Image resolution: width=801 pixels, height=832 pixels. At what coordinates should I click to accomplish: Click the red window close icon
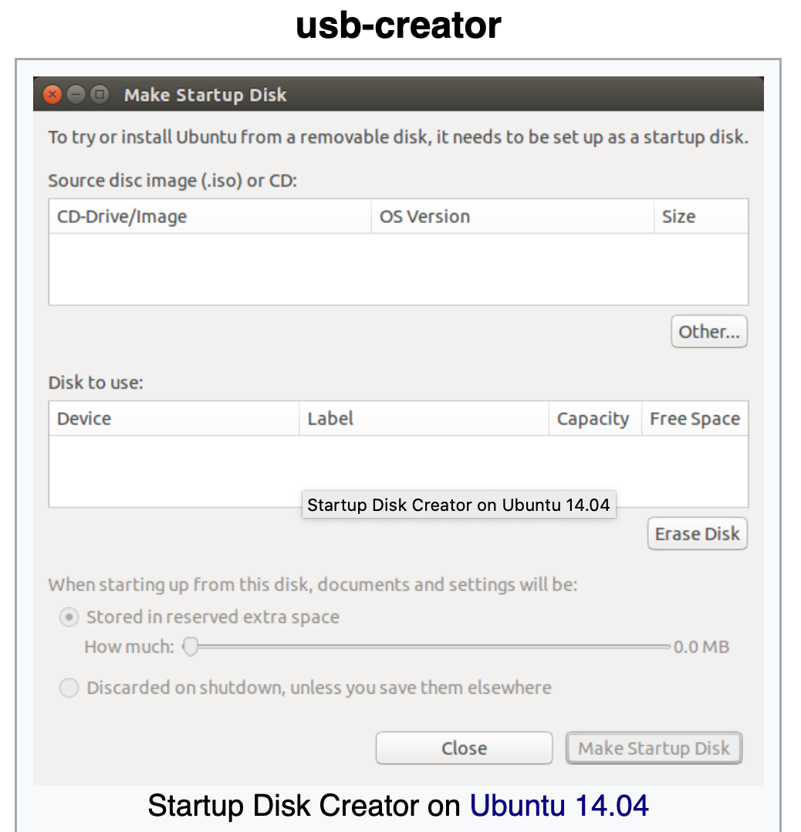coord(52,95)
